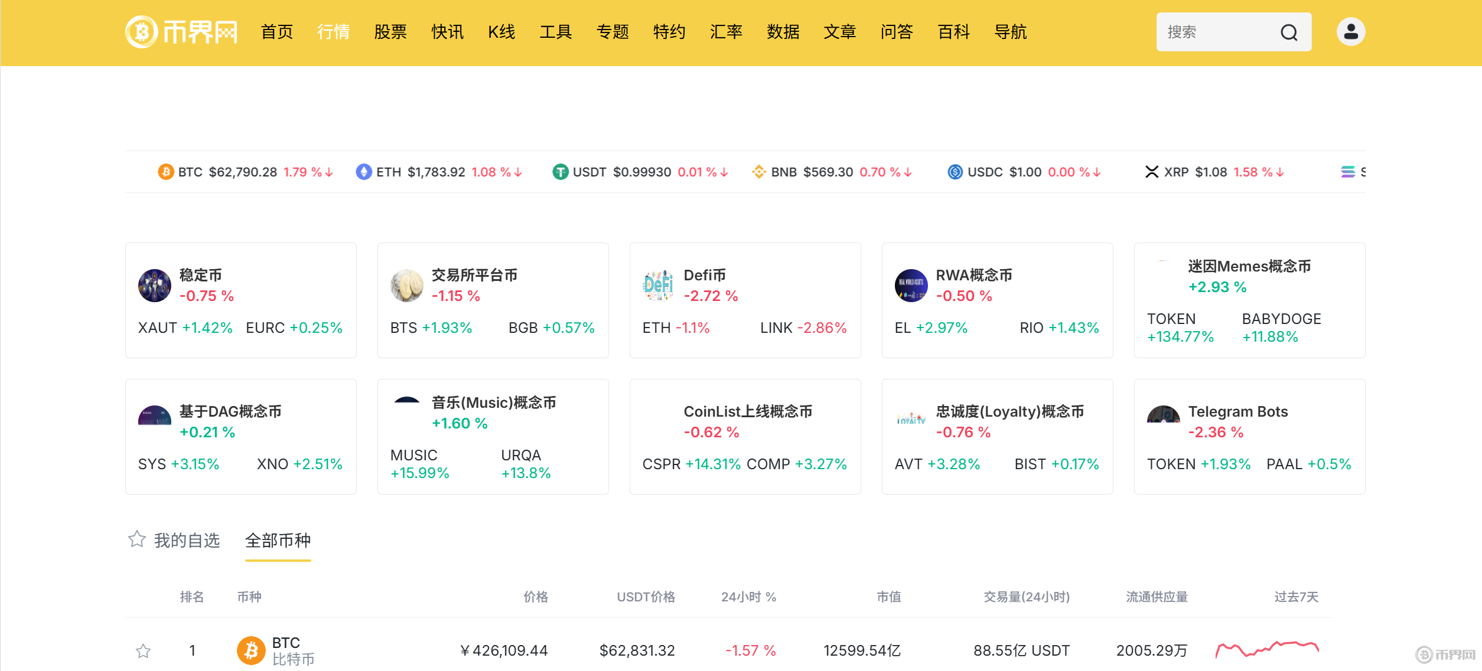This screenshot has width=1482, height=671.
Task: Click the RWA概念币 category icon
Action: click(x=911, y=286)
